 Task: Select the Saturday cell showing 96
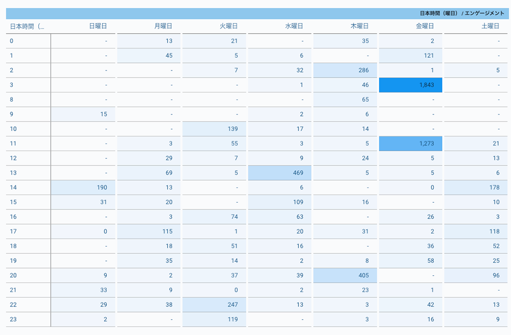point(476,275)
